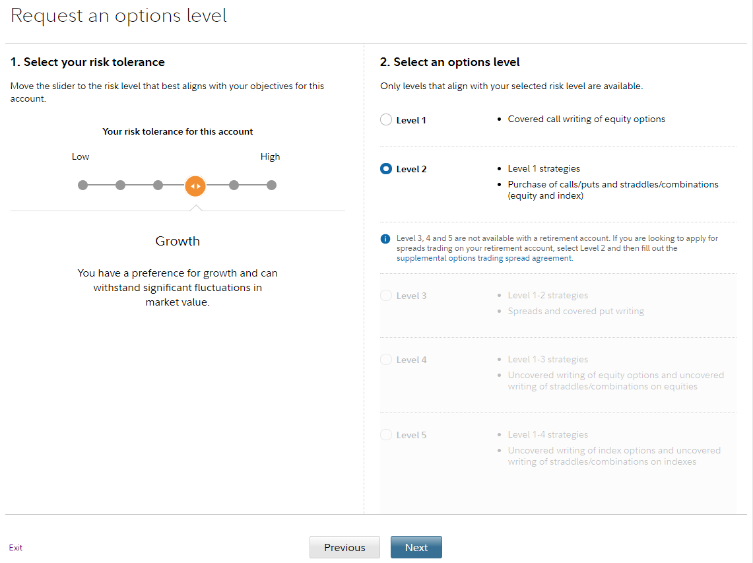Select the fifth risk tolerance slider stop
This screenshot has width=753, height=563.
234,185
